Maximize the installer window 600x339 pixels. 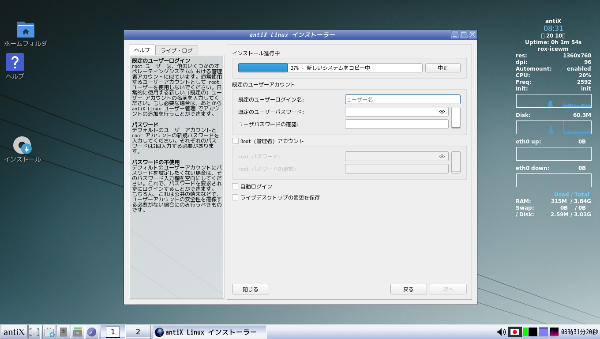464,34
